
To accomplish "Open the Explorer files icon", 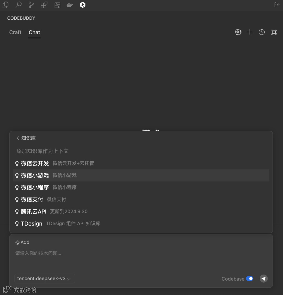I will pos(6,5).
